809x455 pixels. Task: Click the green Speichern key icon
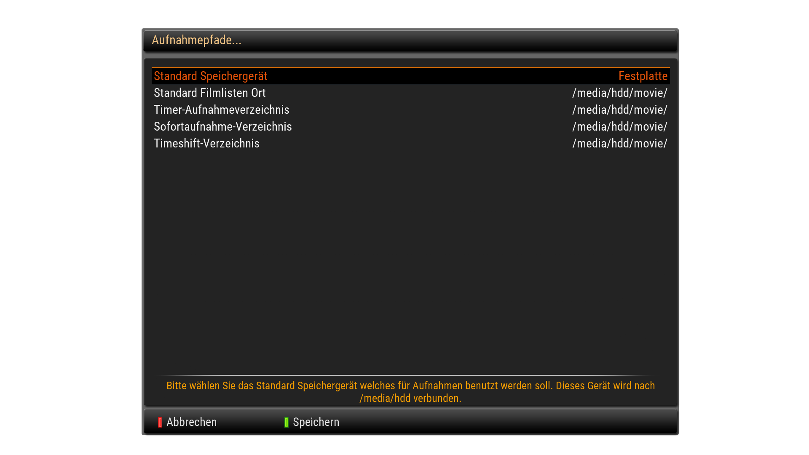click(287, 422)
